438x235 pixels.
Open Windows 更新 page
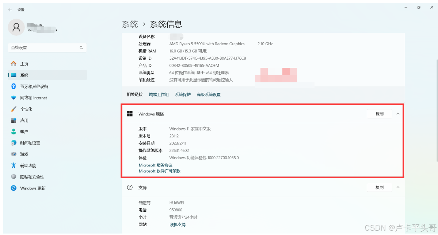(x=47, y=188)
